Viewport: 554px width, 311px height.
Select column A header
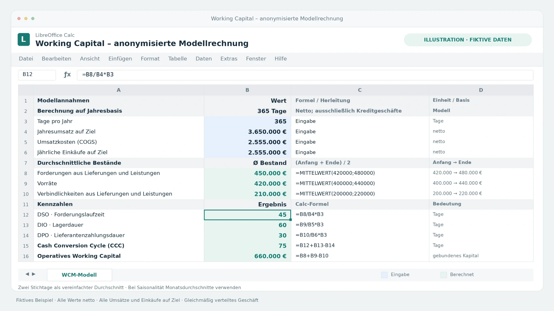click(119, 90)
